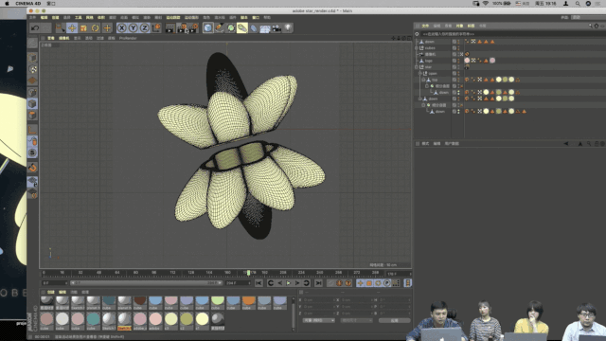
Task: Click the light bulb icon
Action: pos(288,27)
